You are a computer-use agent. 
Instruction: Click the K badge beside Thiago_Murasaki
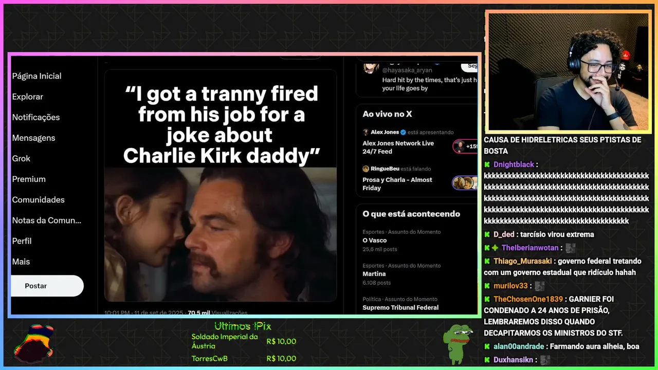pos(487,261)
